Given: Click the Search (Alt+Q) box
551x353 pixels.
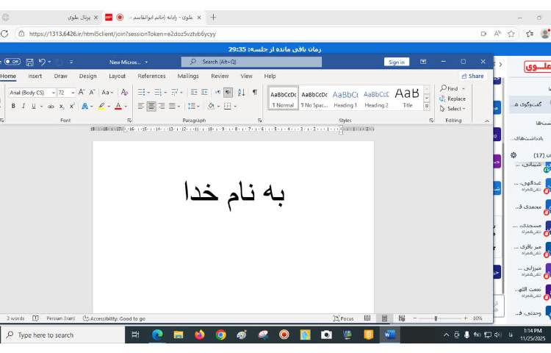Looking at the screenshot, I should click(x=251, y=63).
